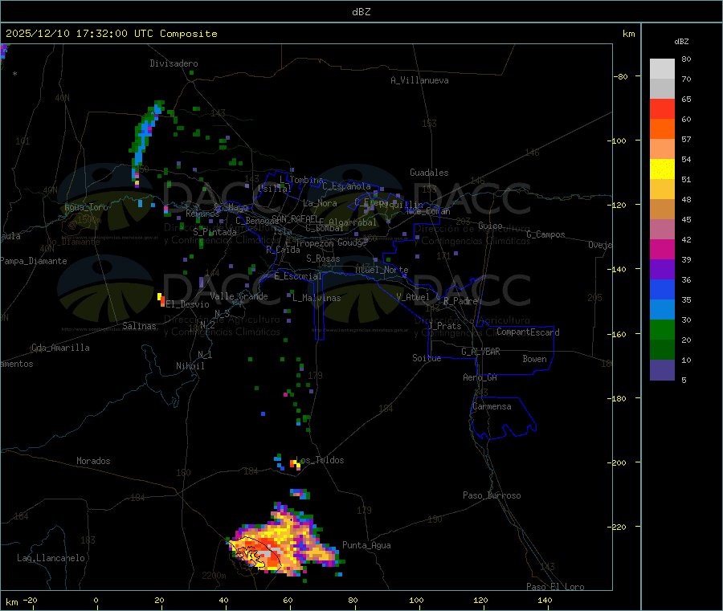Image resolution: width=723 pixels, height=611 pixels.
Task: Click the dBZ title at top
Action: (x=361, y=12)
